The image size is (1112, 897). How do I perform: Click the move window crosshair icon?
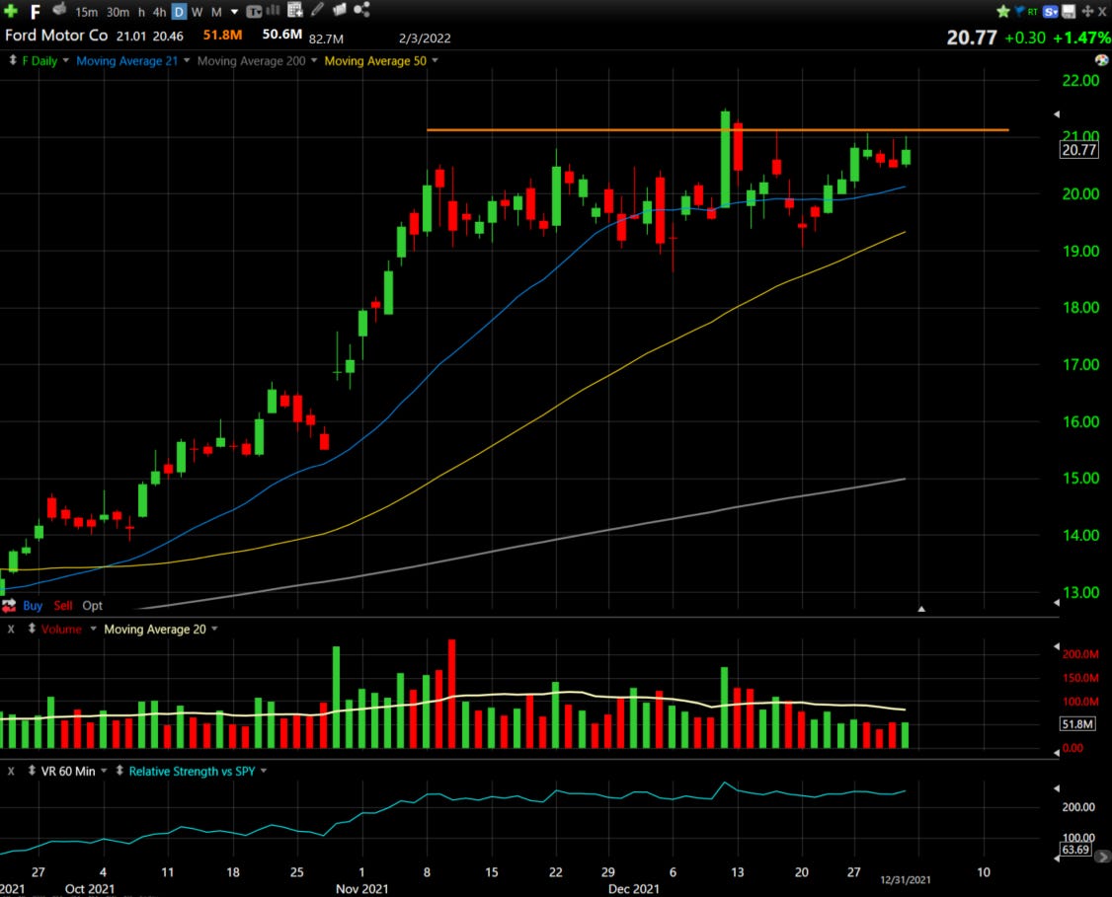pos(1086,11)
